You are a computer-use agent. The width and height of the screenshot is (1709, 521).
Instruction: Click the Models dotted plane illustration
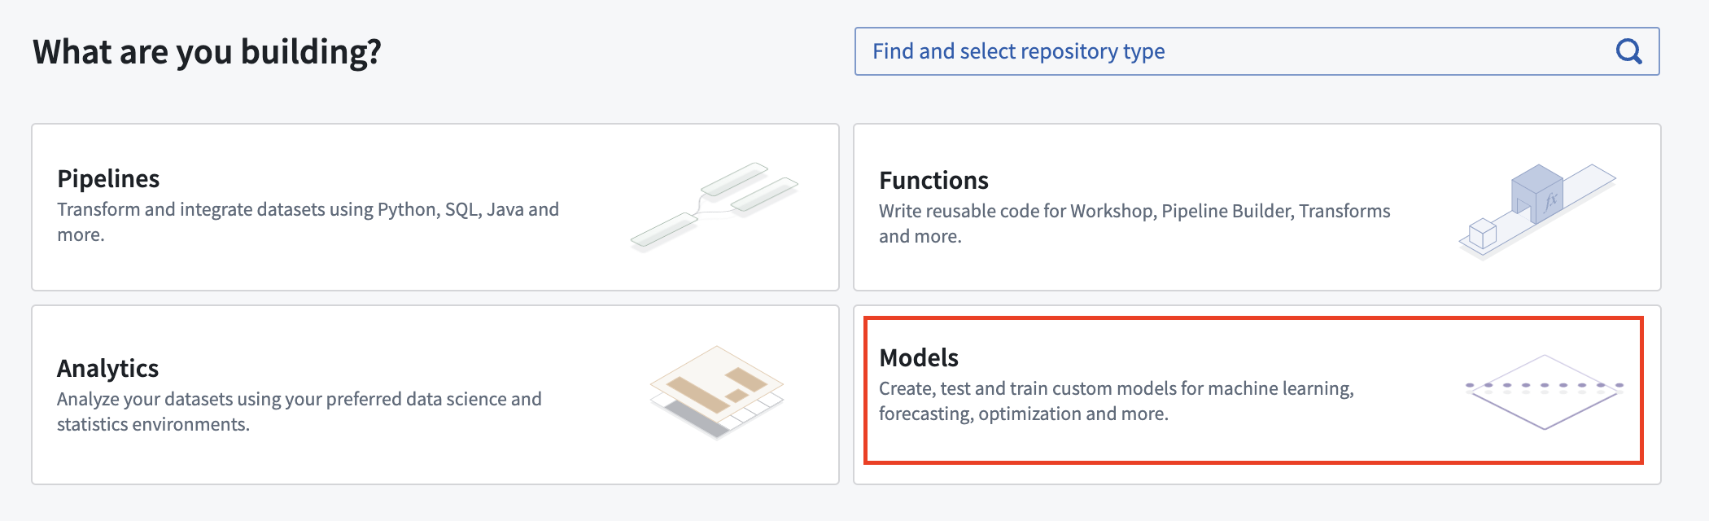click(x=1544, y=392)
